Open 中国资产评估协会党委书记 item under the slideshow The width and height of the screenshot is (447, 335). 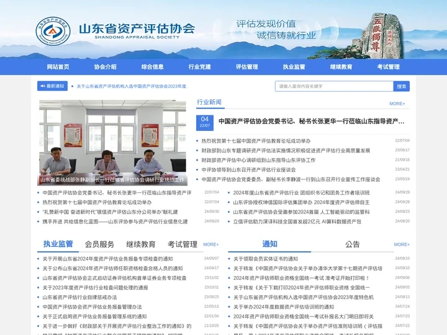tap(117, 193)
